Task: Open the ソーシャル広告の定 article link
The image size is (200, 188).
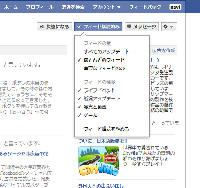Action: tap(24, 154)
